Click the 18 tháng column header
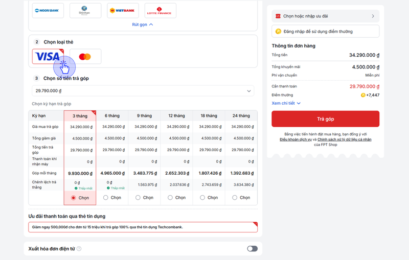Image resolution: width=409 pixels, height=260 pixels. coord(209,115)
